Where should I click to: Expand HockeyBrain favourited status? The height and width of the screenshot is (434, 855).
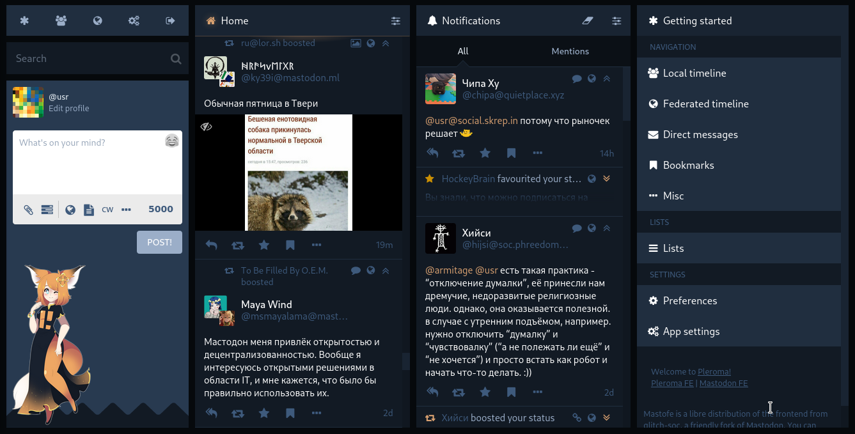point(607,179)
